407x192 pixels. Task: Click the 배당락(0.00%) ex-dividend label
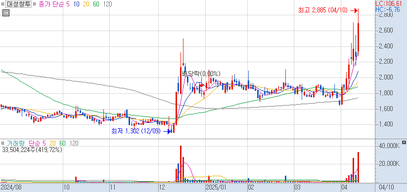coord(201,74)
